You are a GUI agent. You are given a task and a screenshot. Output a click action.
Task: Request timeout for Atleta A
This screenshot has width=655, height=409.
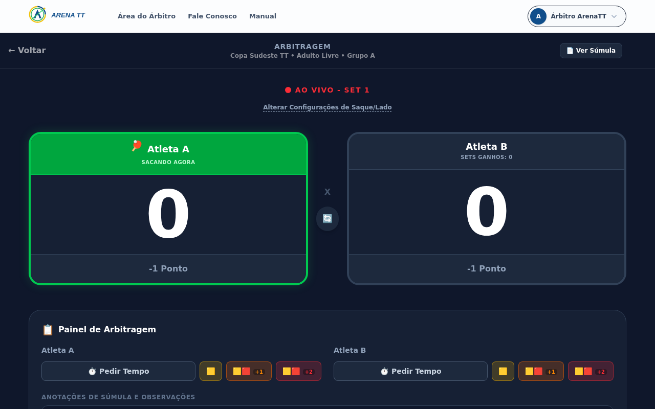click(118, 371)
